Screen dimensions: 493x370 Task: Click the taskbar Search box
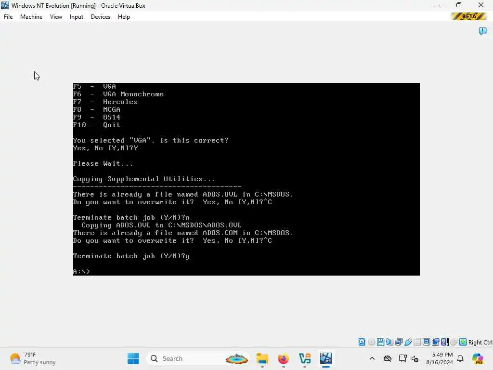(x=198, y=358)
